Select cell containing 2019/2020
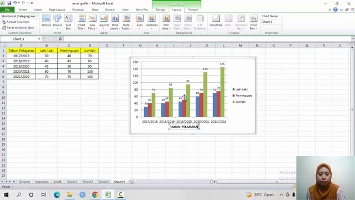 pyautogui.click(x=21, y=66)
